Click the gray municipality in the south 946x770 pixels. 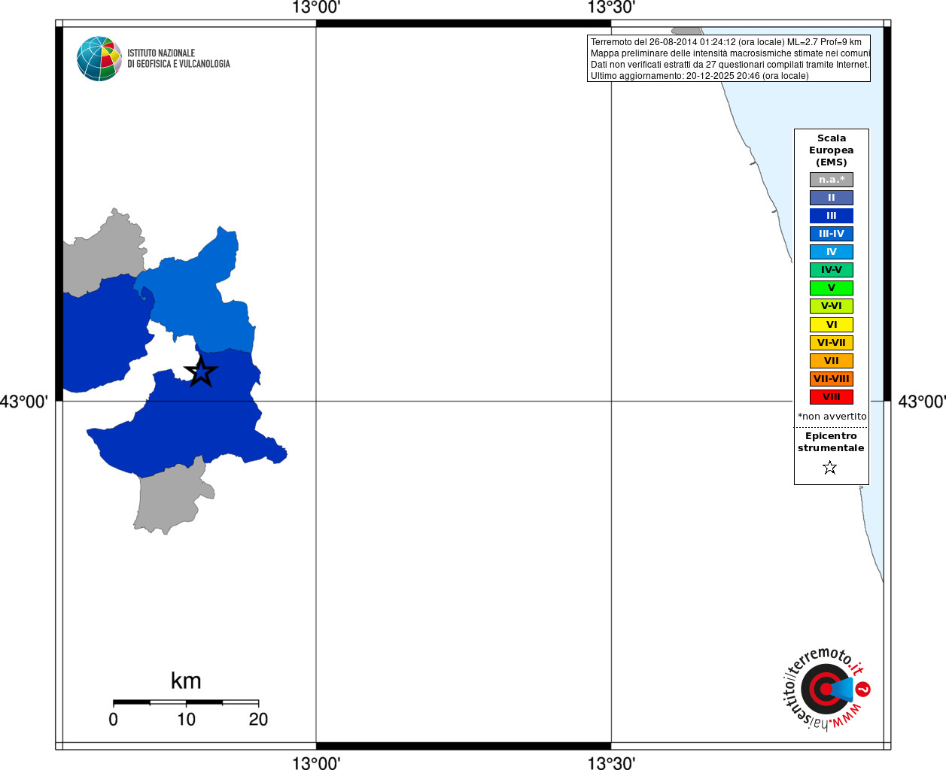[x=169, y=500]
